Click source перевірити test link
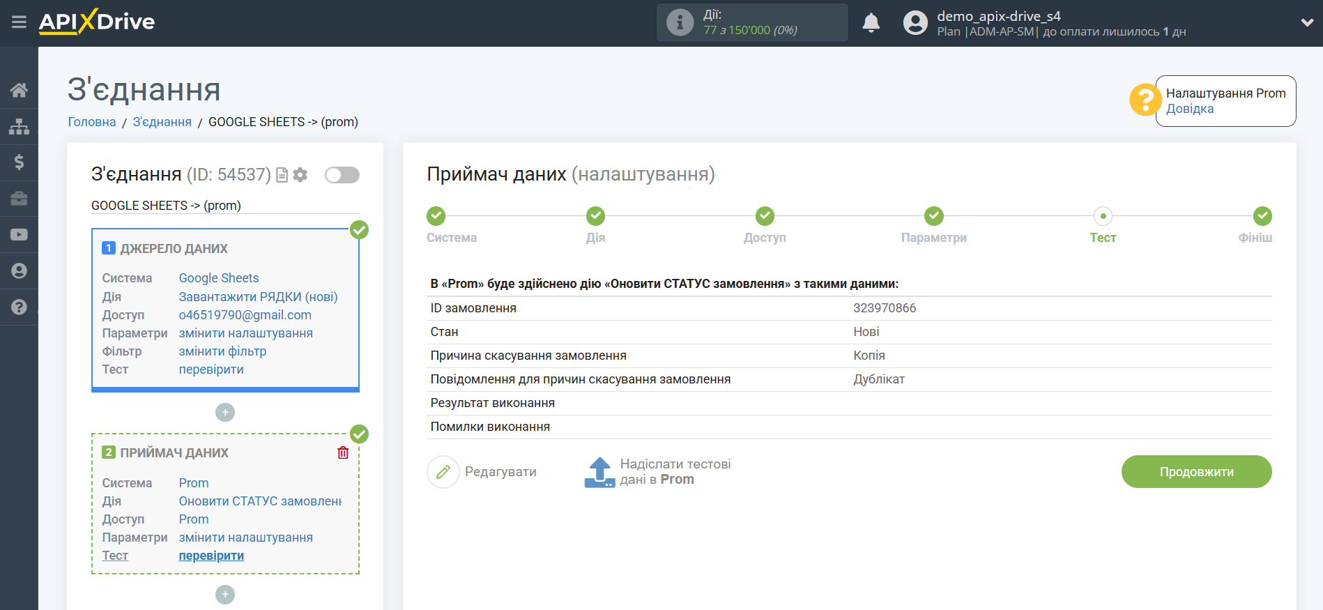This screenshot has height=610, width=1323. (x=211, y=369)
